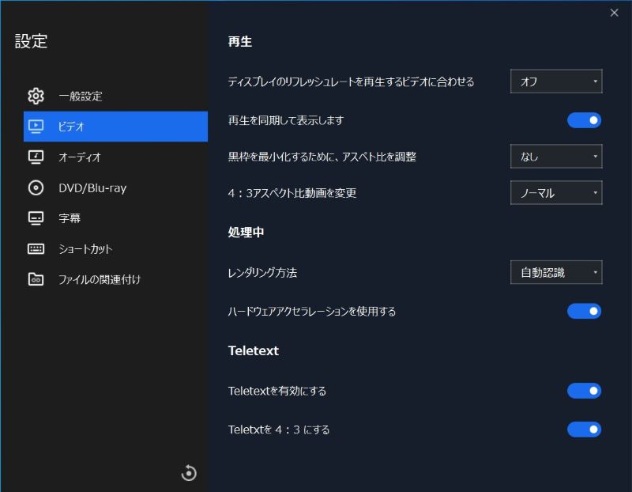This screenshot has height=492, width=632.
Task: Open the レンダリング方法 dropdown showing 自動認識
Action: [556, 271]
